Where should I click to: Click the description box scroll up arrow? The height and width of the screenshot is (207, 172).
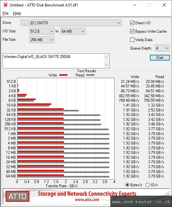[106, 57]
